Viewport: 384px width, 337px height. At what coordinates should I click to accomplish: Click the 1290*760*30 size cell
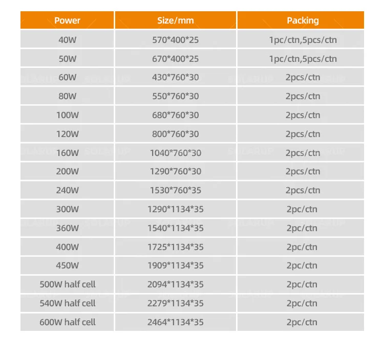(x=175, y=171)
